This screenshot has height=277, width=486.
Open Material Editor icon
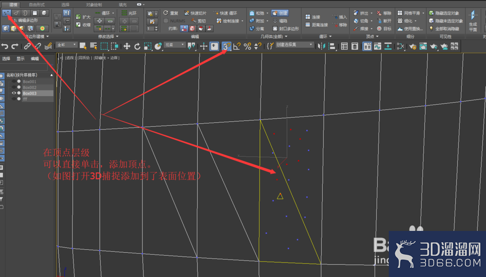[400, 47]
